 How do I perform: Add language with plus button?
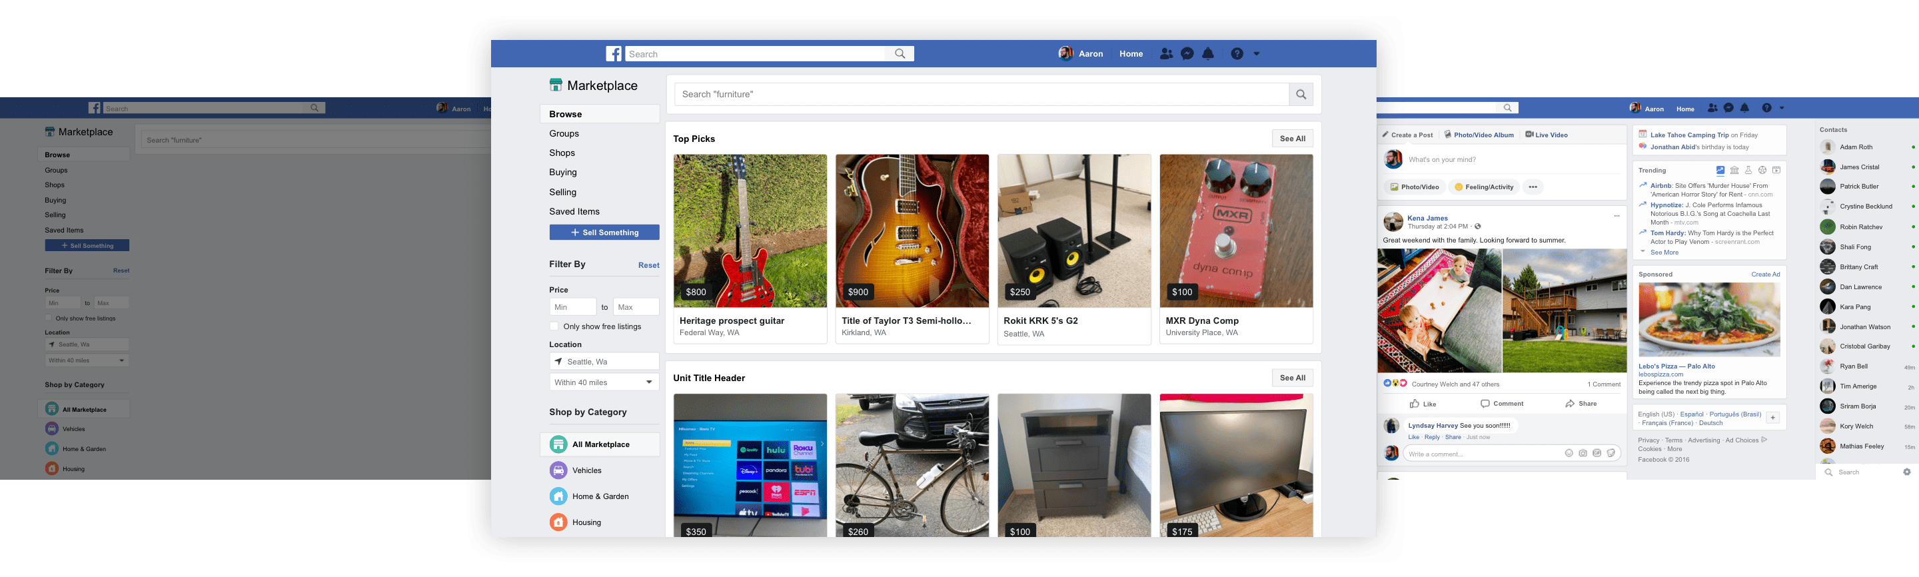click(x=1773, y=418)
